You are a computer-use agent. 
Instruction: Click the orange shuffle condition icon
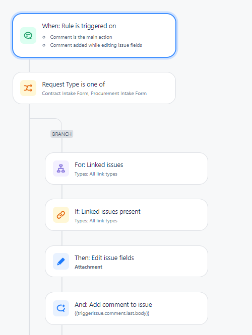(x=28, y=88)
